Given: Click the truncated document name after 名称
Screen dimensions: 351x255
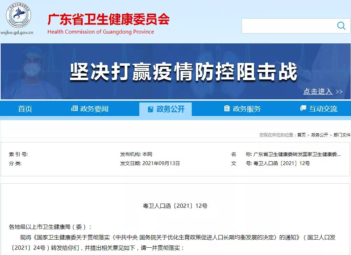Looking at the screenshot, I should tap(297, 154).
